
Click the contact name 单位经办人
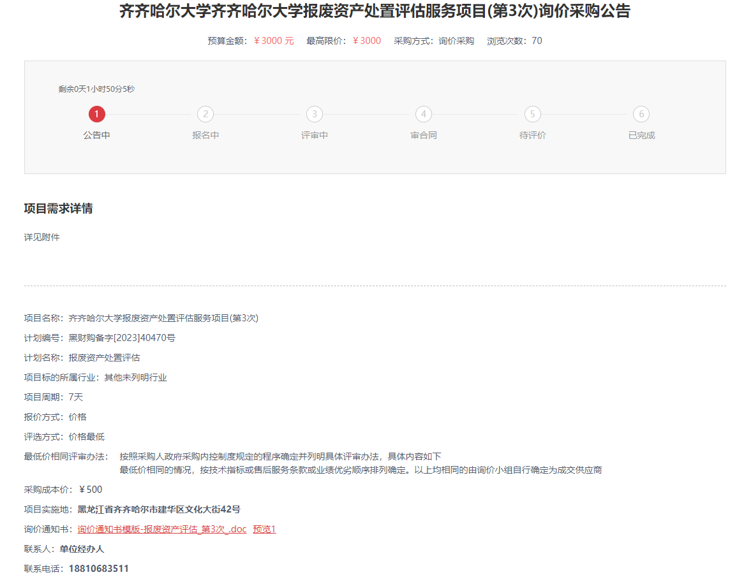(82, 549)
